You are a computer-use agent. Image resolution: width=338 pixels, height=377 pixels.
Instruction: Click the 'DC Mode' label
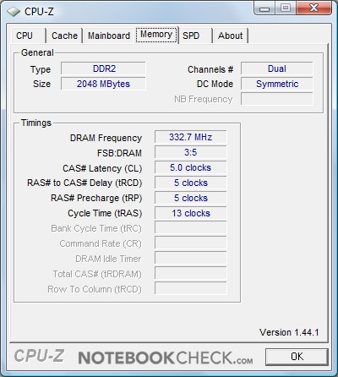[215, 84]
